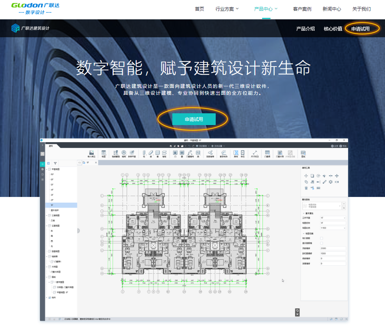This screenshot has height=330, width=385.
Task: Open the 工作平面 dropdown showing 1F
Action: pos(333,218)
